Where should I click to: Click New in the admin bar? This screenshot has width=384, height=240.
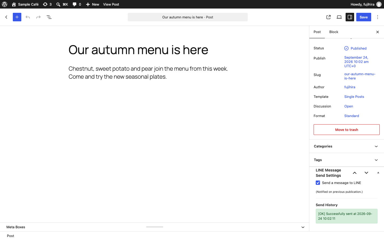tap(93, 4)
